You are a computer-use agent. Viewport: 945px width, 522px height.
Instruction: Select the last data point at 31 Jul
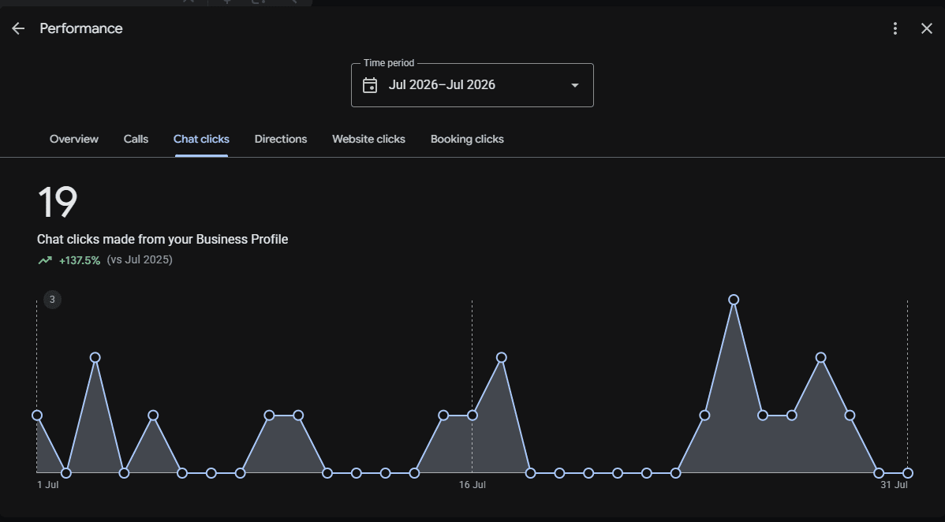point(908,473)
